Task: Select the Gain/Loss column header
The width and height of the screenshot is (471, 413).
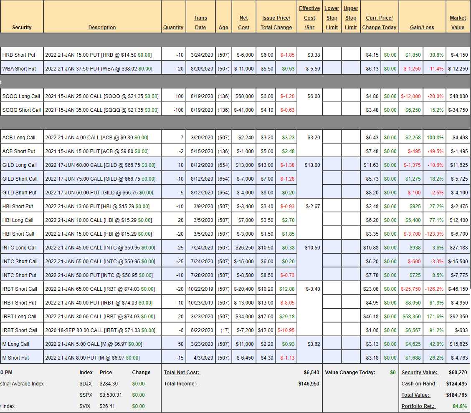Action: (422, 28)
